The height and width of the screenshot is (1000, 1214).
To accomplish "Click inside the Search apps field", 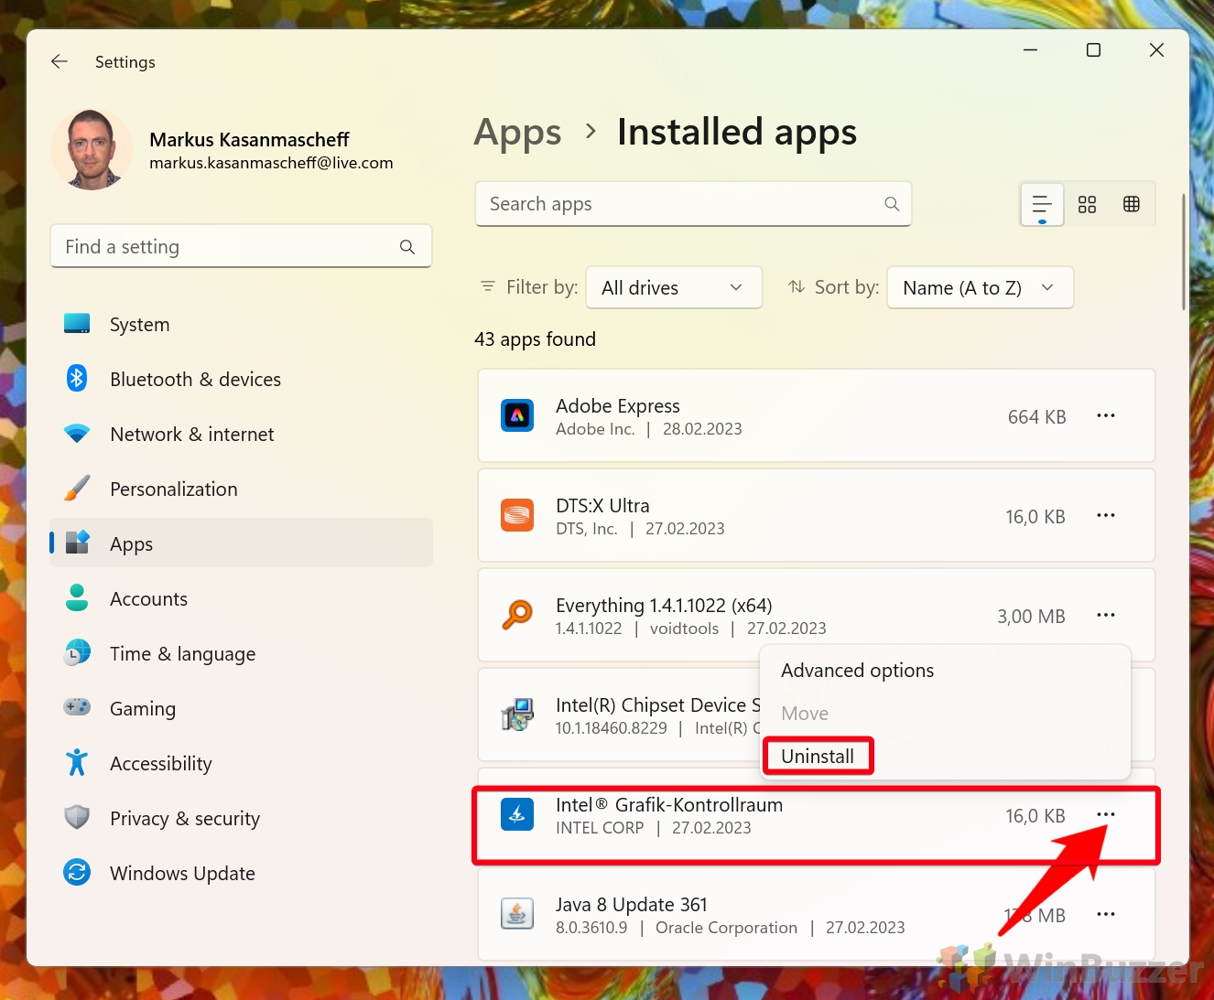I will [693, 203].
